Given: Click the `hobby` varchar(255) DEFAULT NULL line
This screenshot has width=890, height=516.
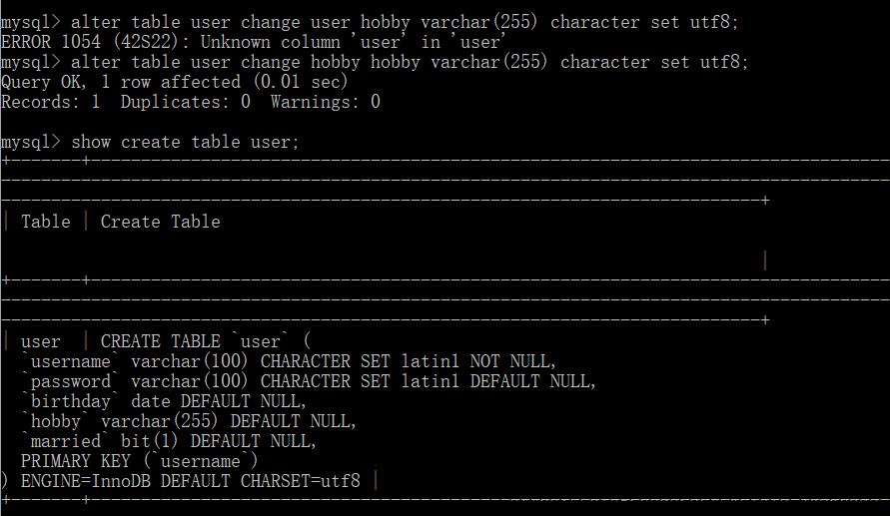Looking at the screenshot, I should [x=189, y=421].
